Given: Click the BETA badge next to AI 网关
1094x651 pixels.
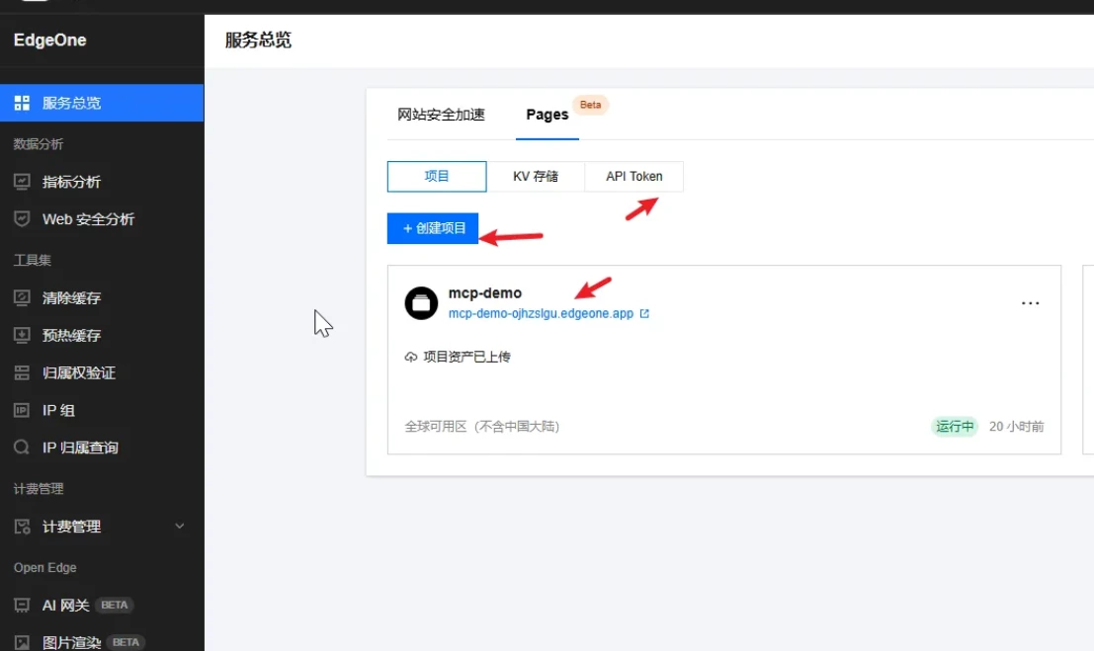Looking at the screenshot, I should coord(115,605).
